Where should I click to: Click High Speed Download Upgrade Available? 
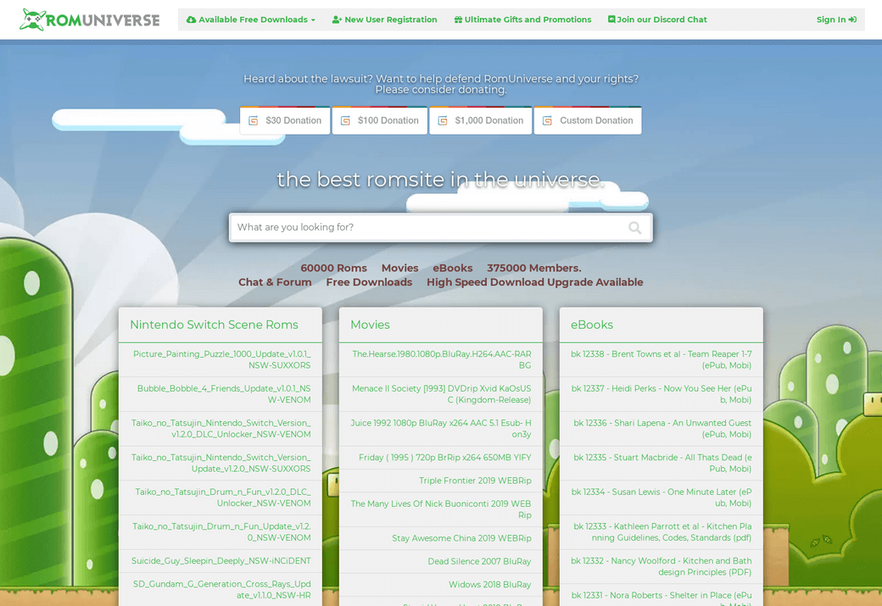(x=534, y=282)
